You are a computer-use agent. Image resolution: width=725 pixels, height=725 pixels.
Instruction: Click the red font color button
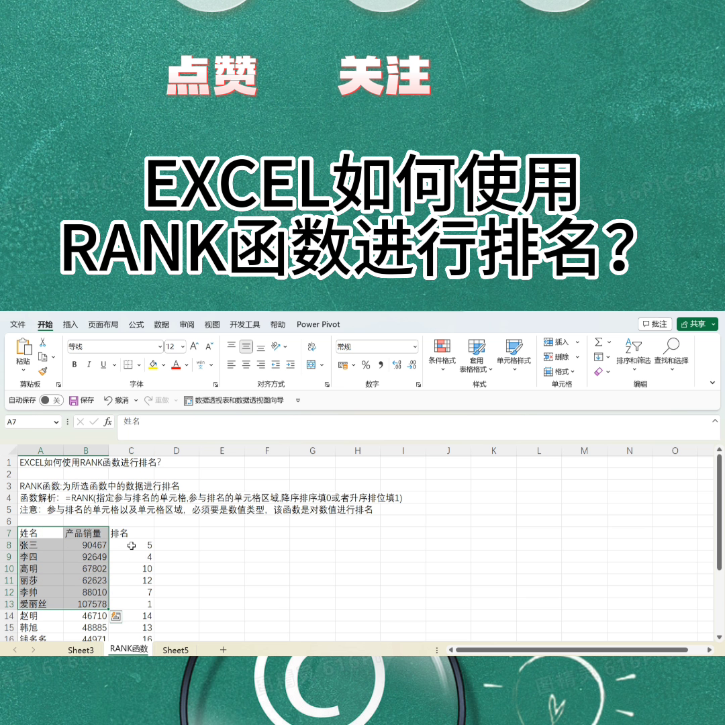pos(176,365)
